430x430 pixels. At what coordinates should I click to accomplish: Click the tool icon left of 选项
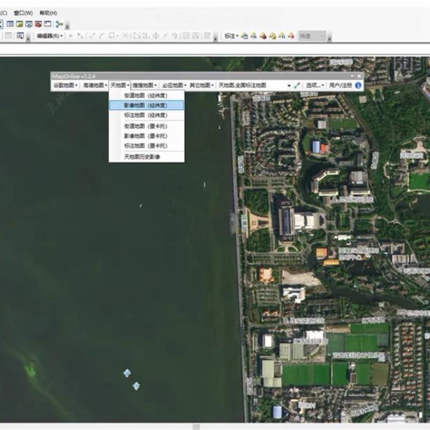[x=297, y=85]
